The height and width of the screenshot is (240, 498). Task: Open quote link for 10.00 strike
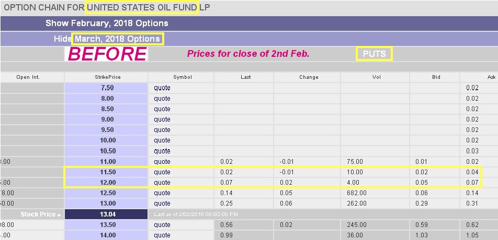click(162, 140)
